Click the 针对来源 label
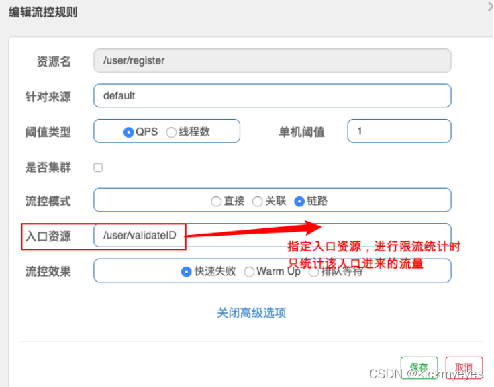494x387 pixels. (x=48, y=97)
